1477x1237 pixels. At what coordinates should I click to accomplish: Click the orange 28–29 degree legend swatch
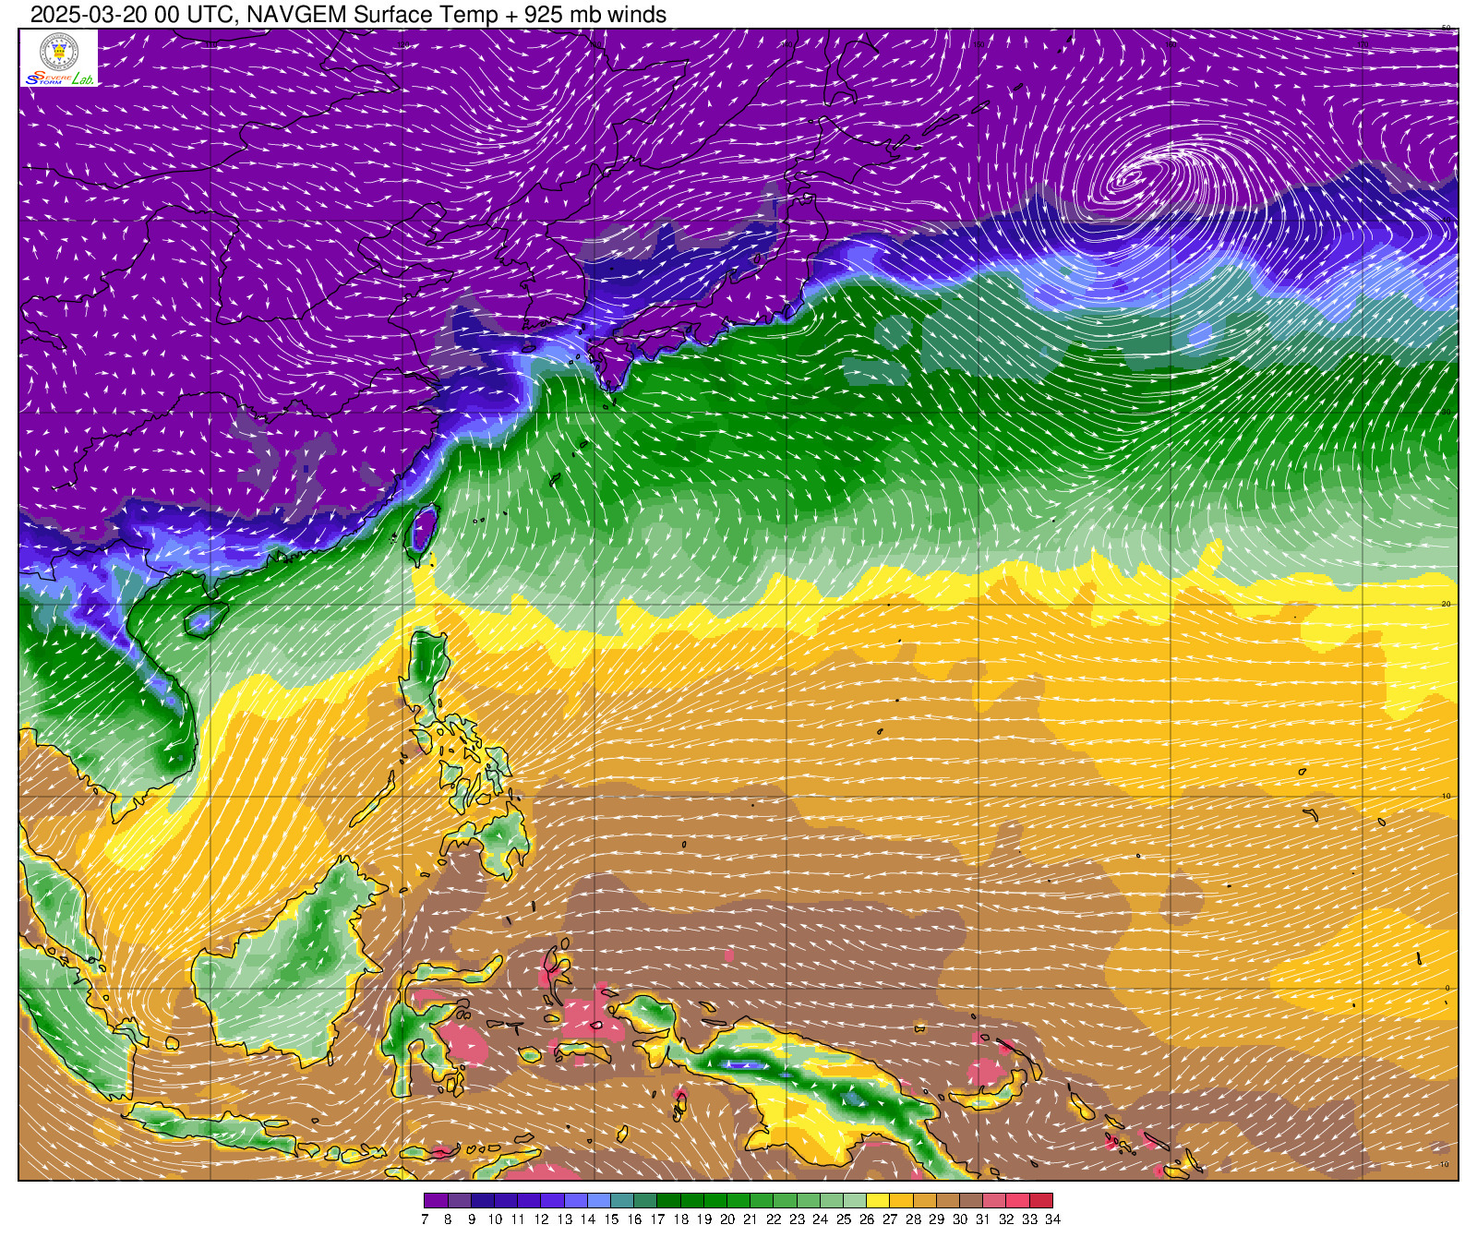(x=925, y=1200)
